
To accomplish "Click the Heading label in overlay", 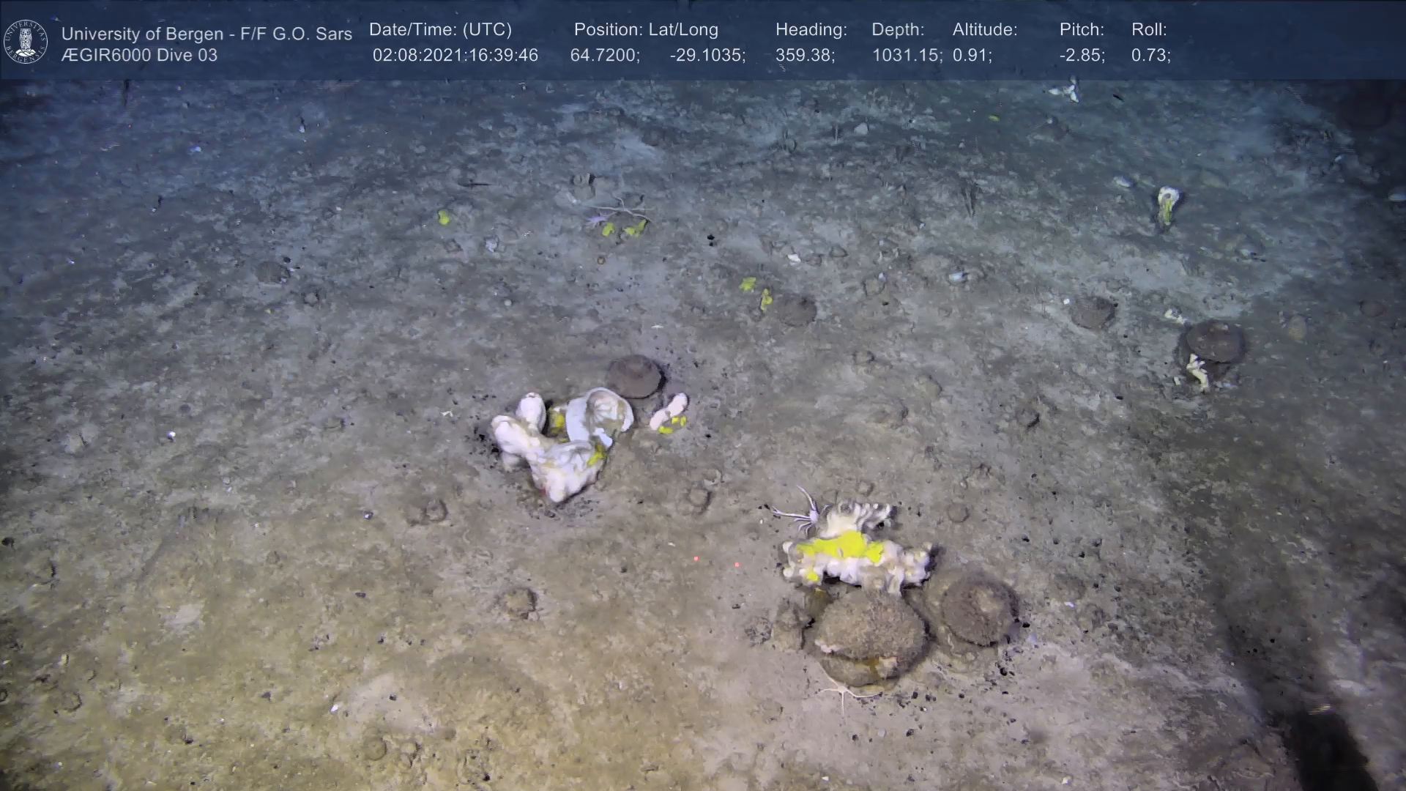I will tap(811, 30).
